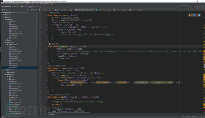
Task: Click the CRLF line separator status
Action: [x=189, y=117]
